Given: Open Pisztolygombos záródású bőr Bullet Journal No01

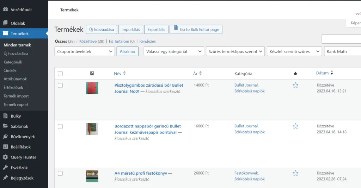Looking at the screenshot, I should coord(149,88).
